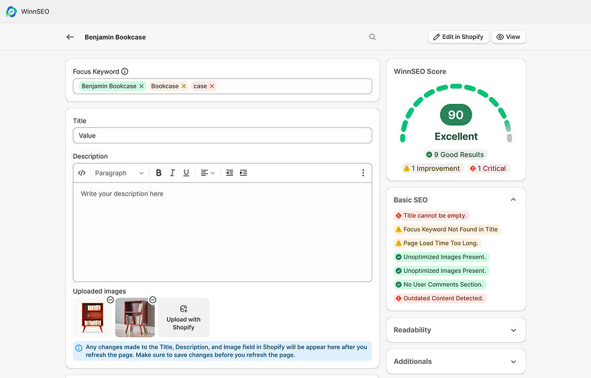Open the text alignment dropdown
The image size is (591, 378).
point(207,173)
